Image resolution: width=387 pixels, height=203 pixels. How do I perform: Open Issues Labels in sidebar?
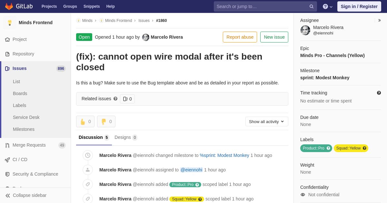pos(19,105)
